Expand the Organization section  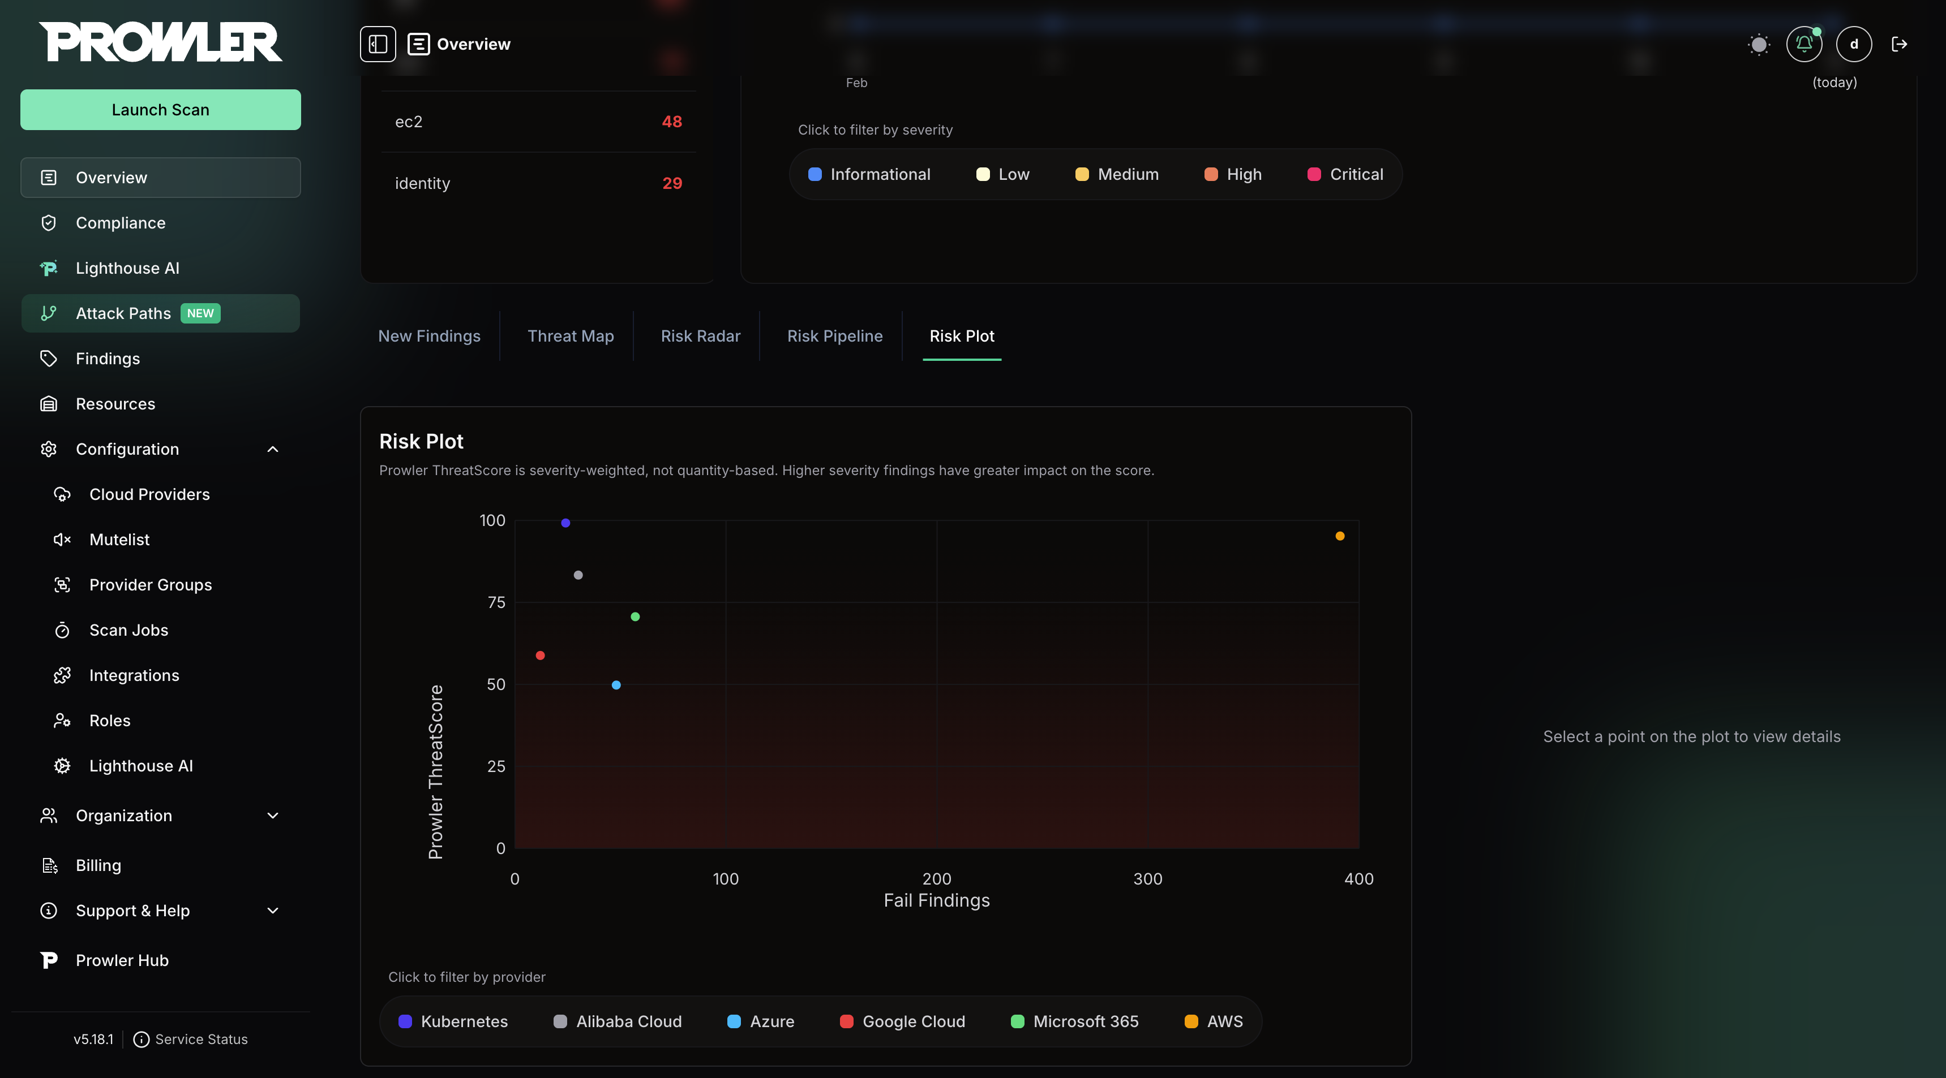pyautogui.click(x=273, y=816)
